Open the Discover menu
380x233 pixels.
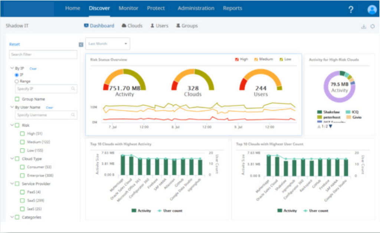(99, 8)
